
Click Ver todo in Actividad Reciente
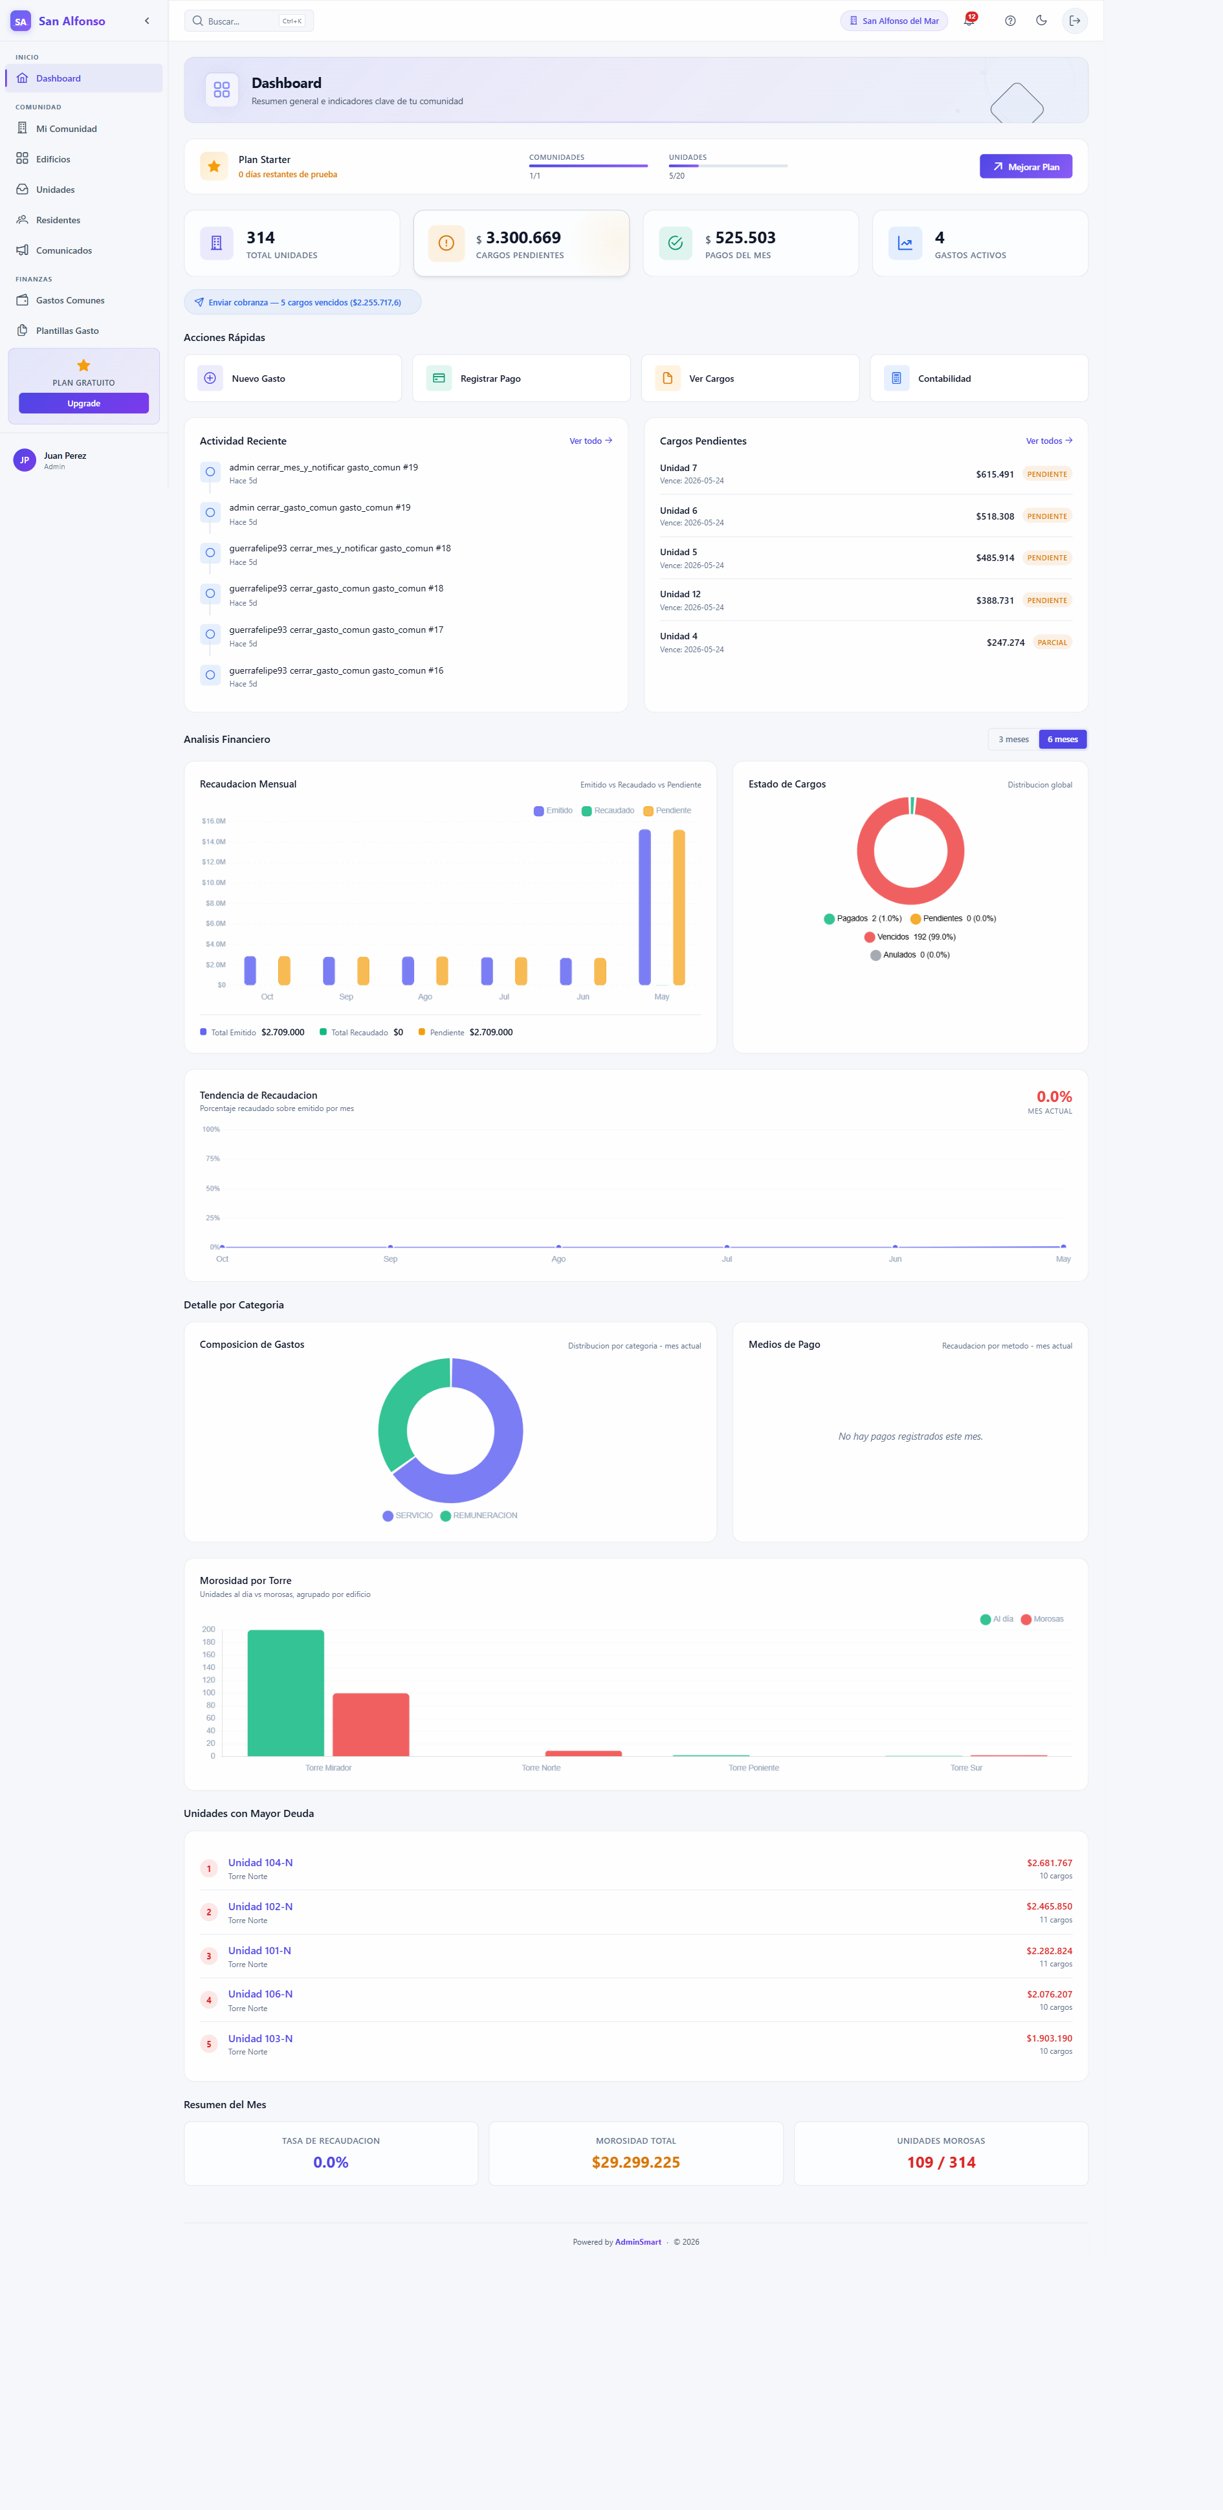point(591,441)
